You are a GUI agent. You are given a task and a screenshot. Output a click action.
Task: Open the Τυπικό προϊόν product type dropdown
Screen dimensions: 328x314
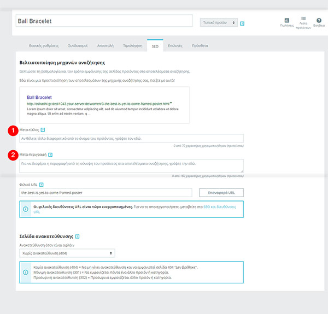tap(219, 22)
